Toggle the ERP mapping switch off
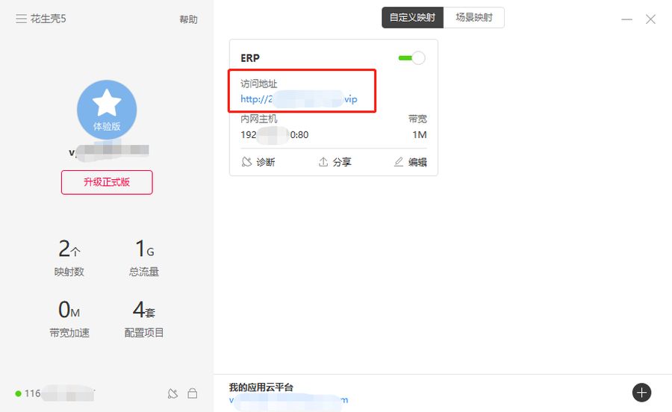672x412 pixels. tap(412, 57)
